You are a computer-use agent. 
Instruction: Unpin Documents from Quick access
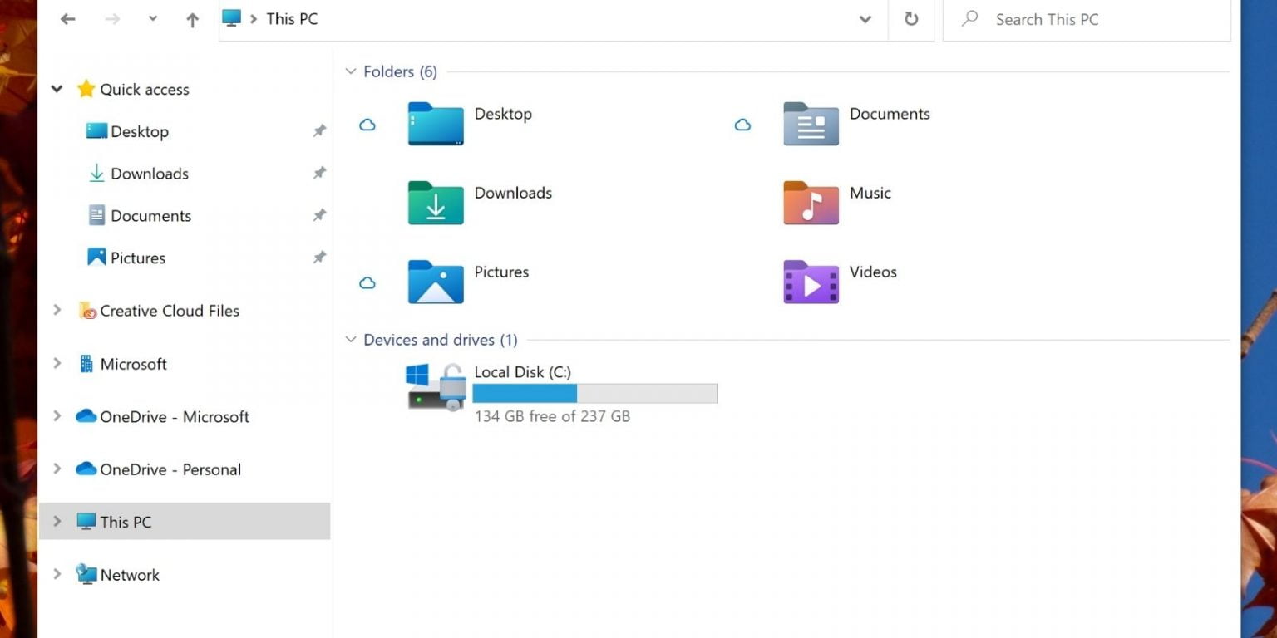click(x=318, y=215)
